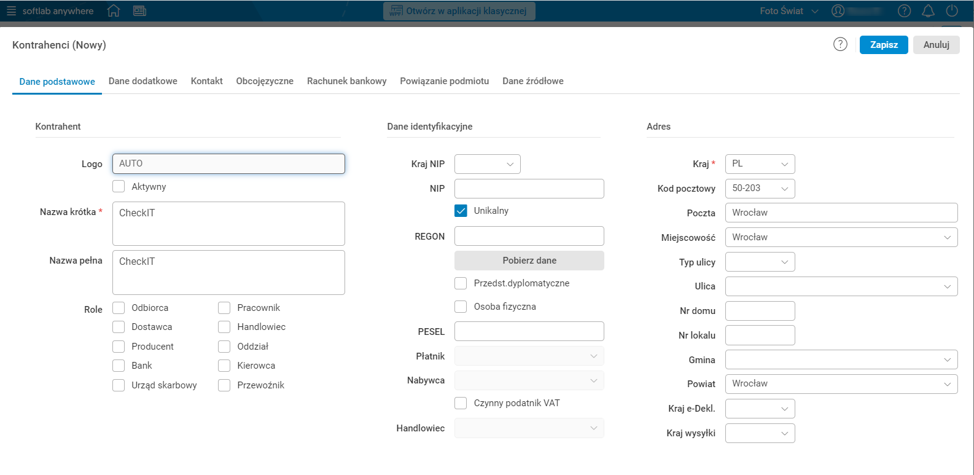Expand the Kraj NIP dropdown

point(487,164)
